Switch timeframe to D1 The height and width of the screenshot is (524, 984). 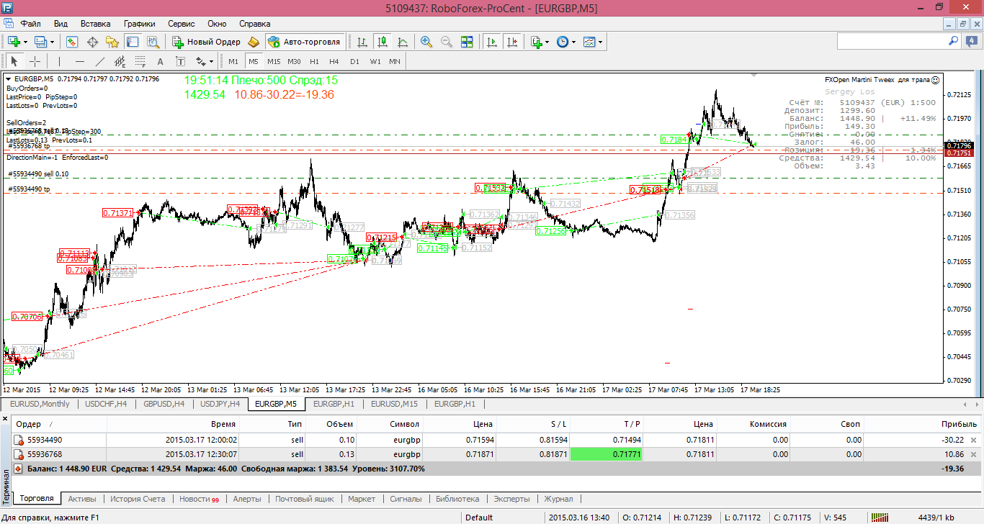(354, 61)
